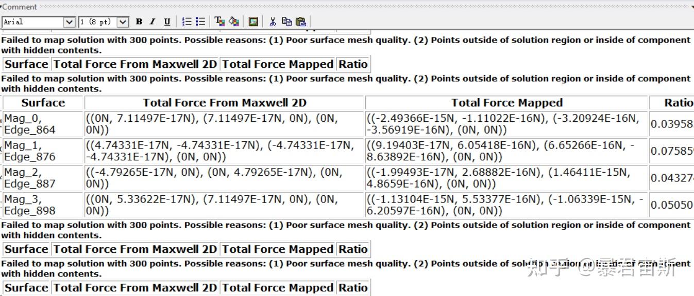
Task: Click the ratio 0.07585 cell
Action: [672, 151]
